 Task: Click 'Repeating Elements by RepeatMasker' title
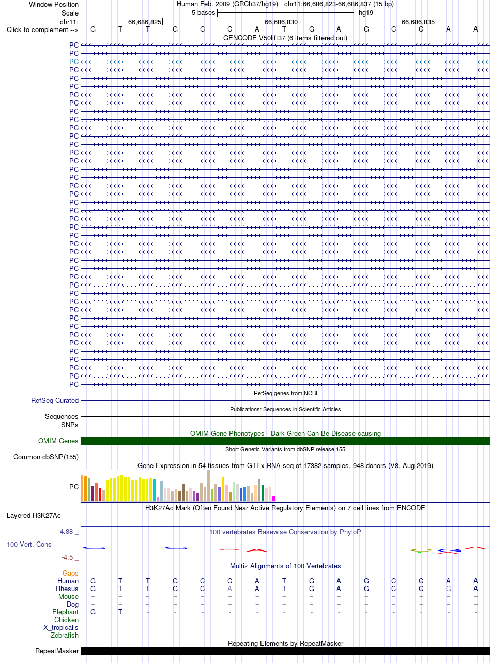pyautogui.click(x=285, y=643)
